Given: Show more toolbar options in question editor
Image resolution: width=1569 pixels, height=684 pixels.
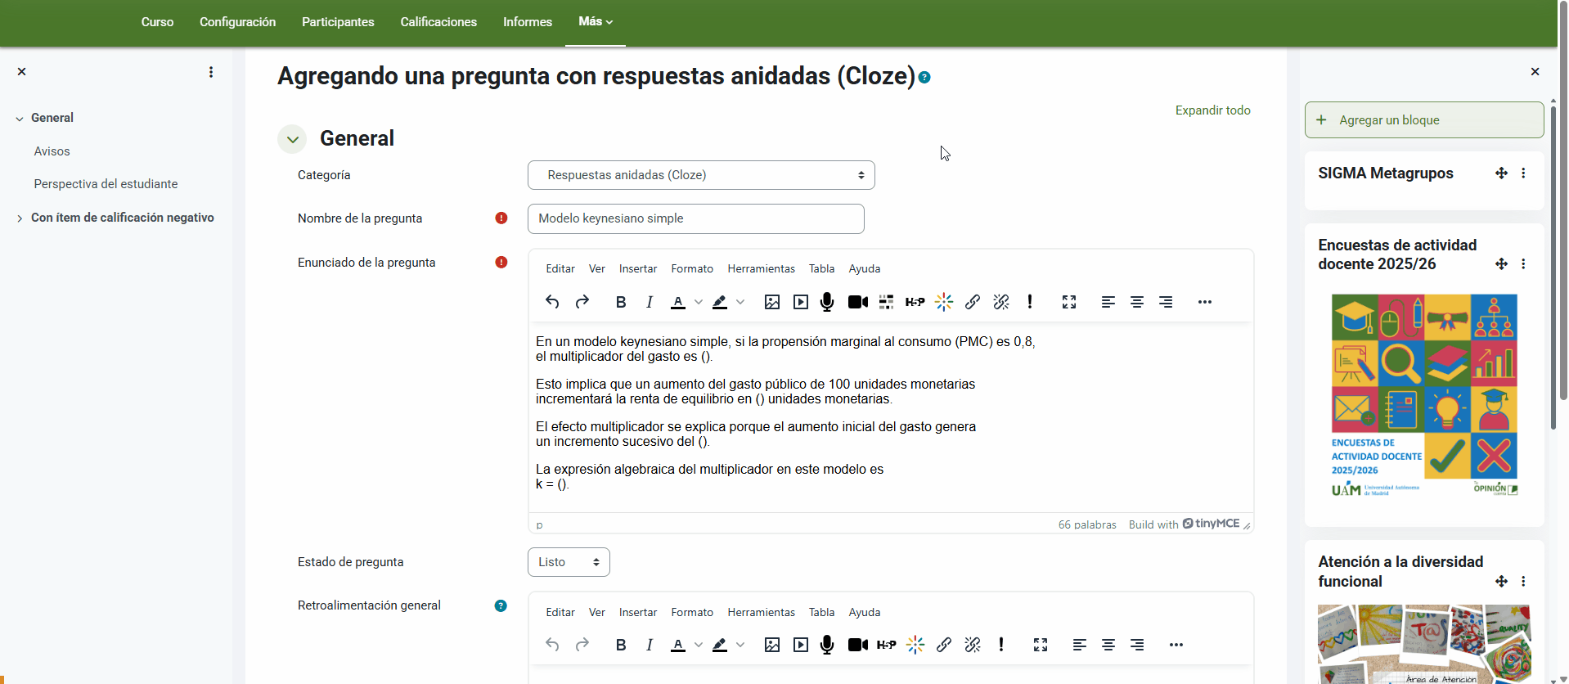Looking at the screenshot, I should click(x=1205, y=302).
